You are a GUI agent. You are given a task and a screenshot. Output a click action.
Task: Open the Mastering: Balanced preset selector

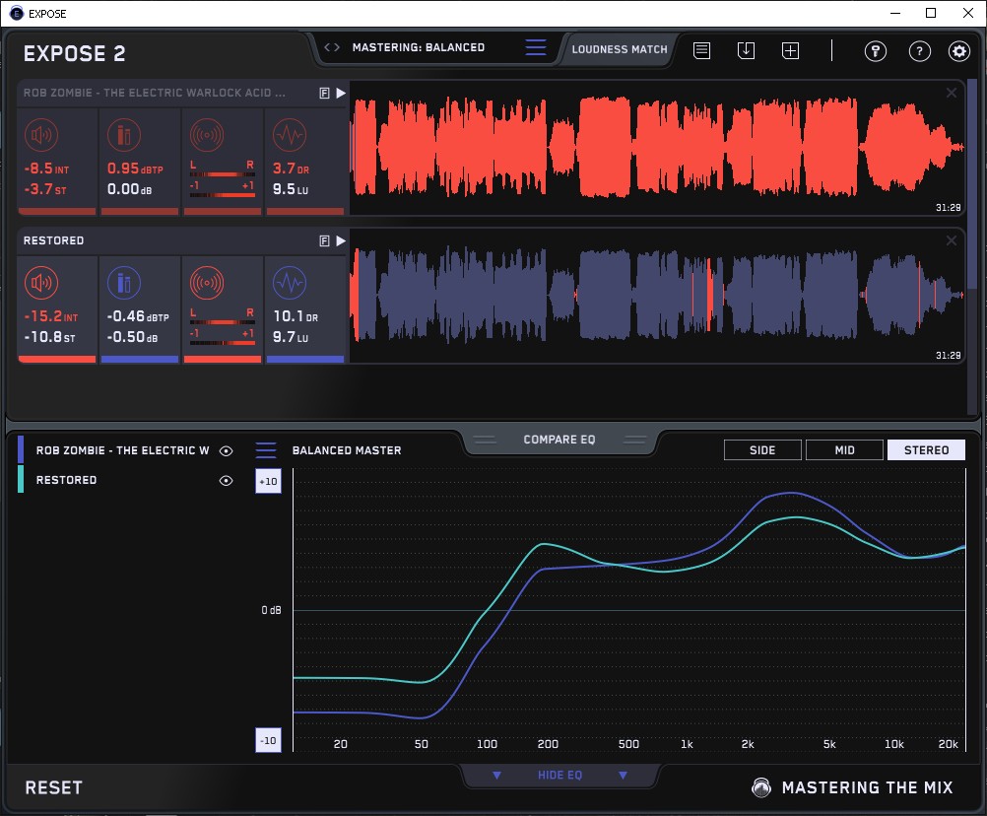(x=418, y=47)
